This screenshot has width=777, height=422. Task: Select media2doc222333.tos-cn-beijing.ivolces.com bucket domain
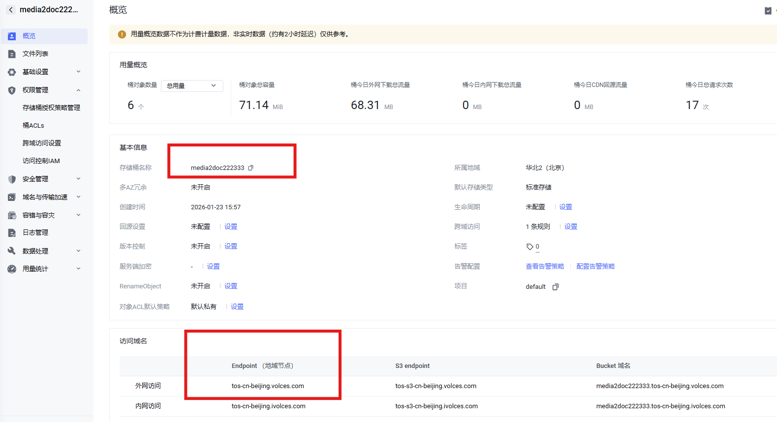(x=660, y=406)
